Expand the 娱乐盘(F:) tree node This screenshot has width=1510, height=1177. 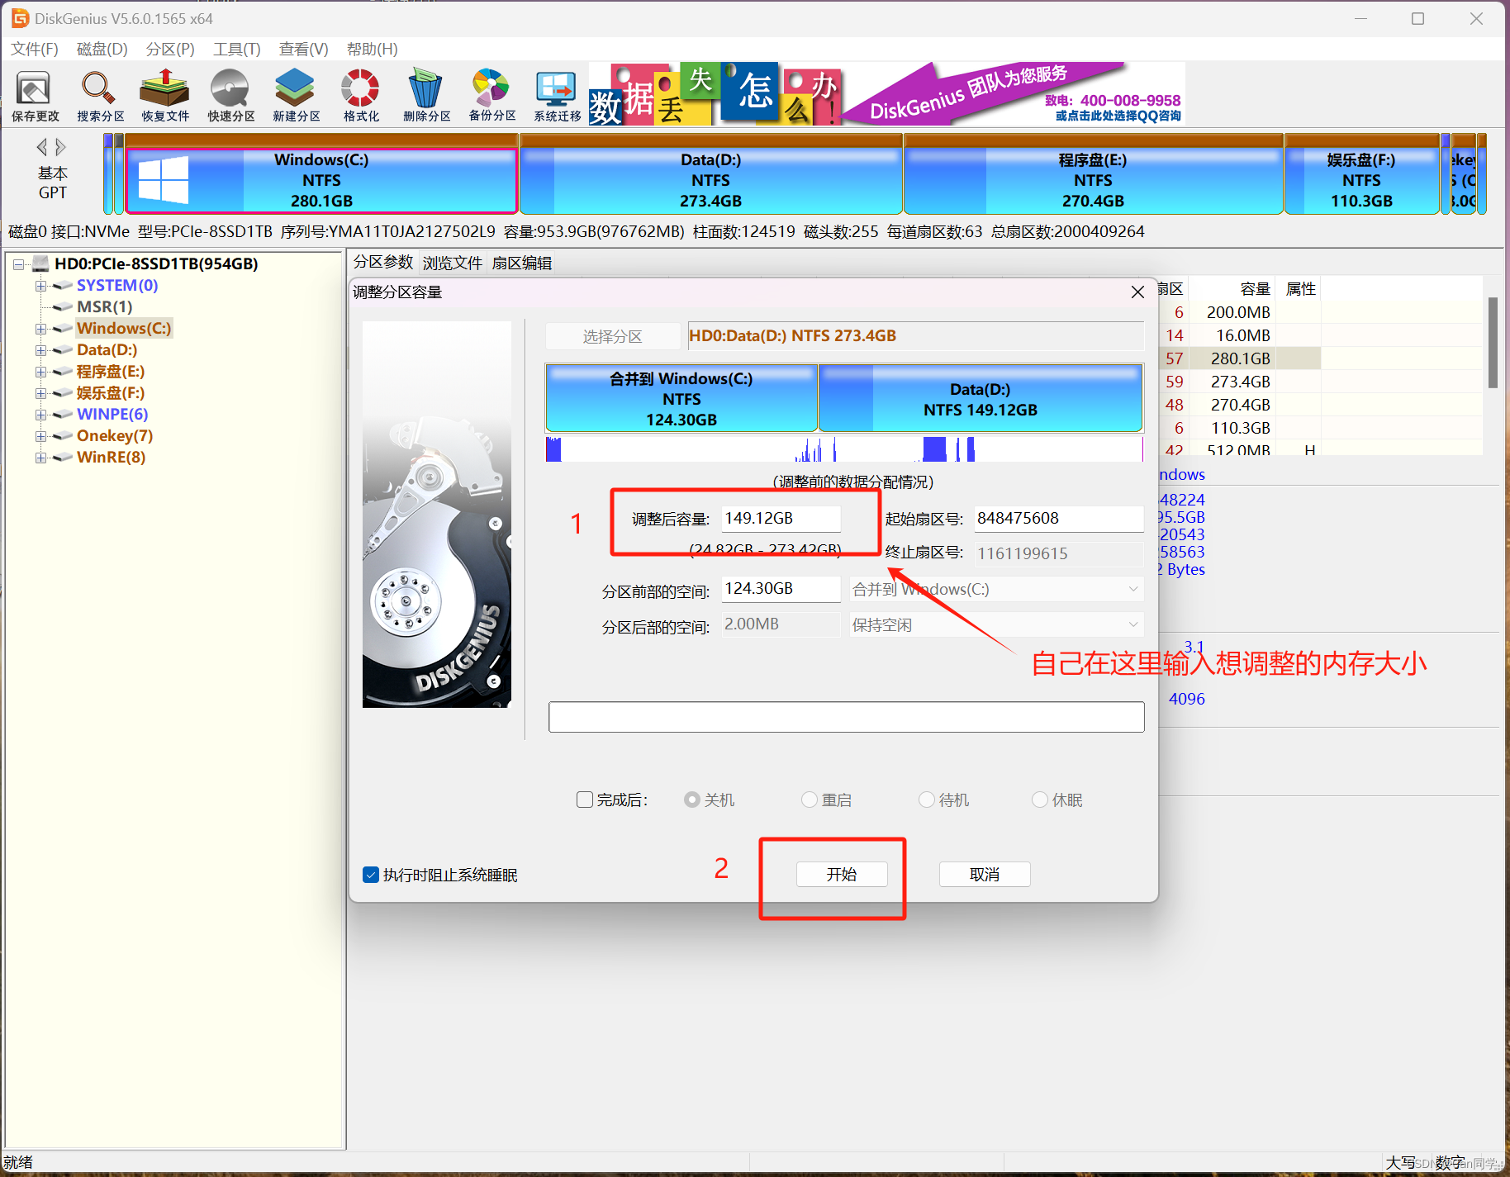pyautogui.click(x=40, y=393)
